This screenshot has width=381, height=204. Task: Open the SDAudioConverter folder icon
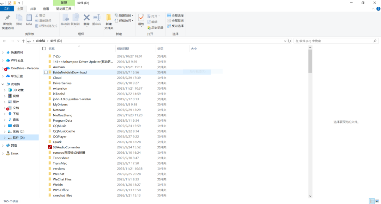50,147
